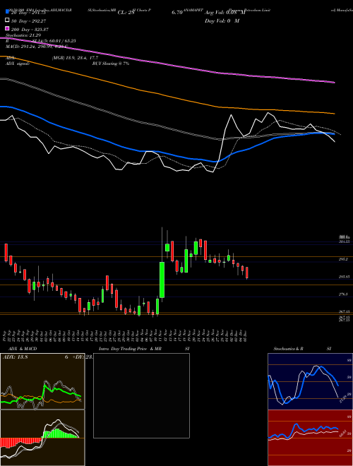Select the tall green breakout candle
This screenshot has height=466, width=353.
coord(162,280)
